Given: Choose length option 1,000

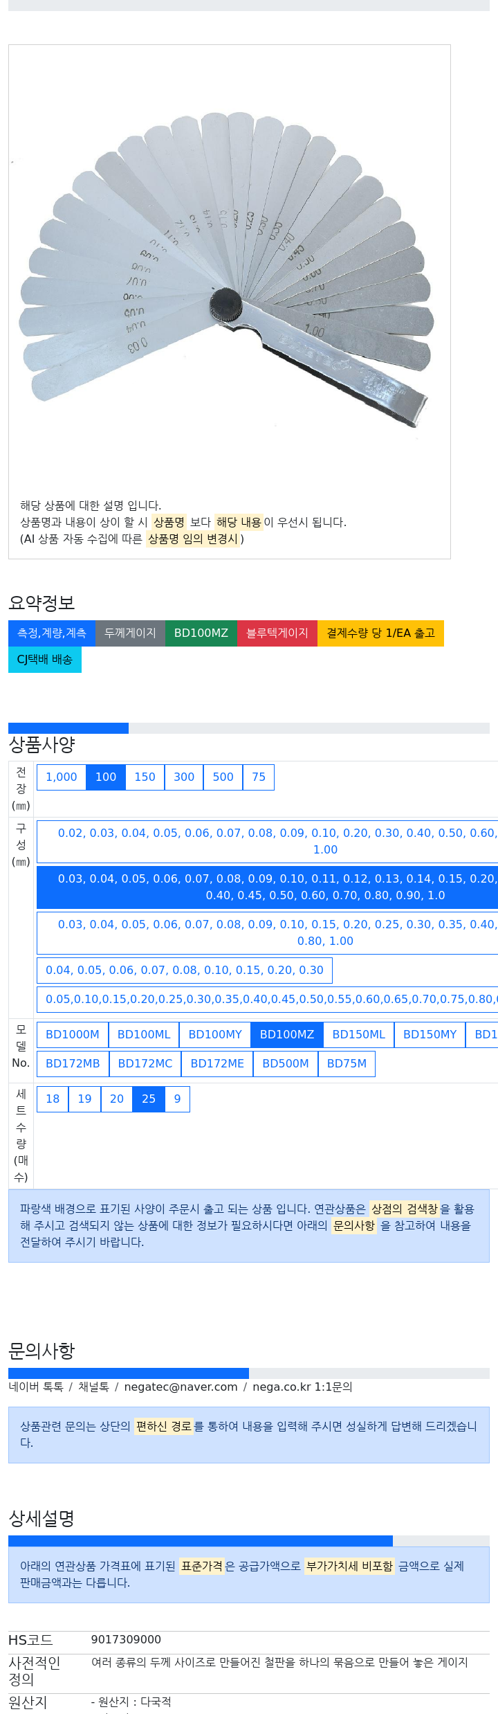Looking at the screenshot, I should pos(62,777).
